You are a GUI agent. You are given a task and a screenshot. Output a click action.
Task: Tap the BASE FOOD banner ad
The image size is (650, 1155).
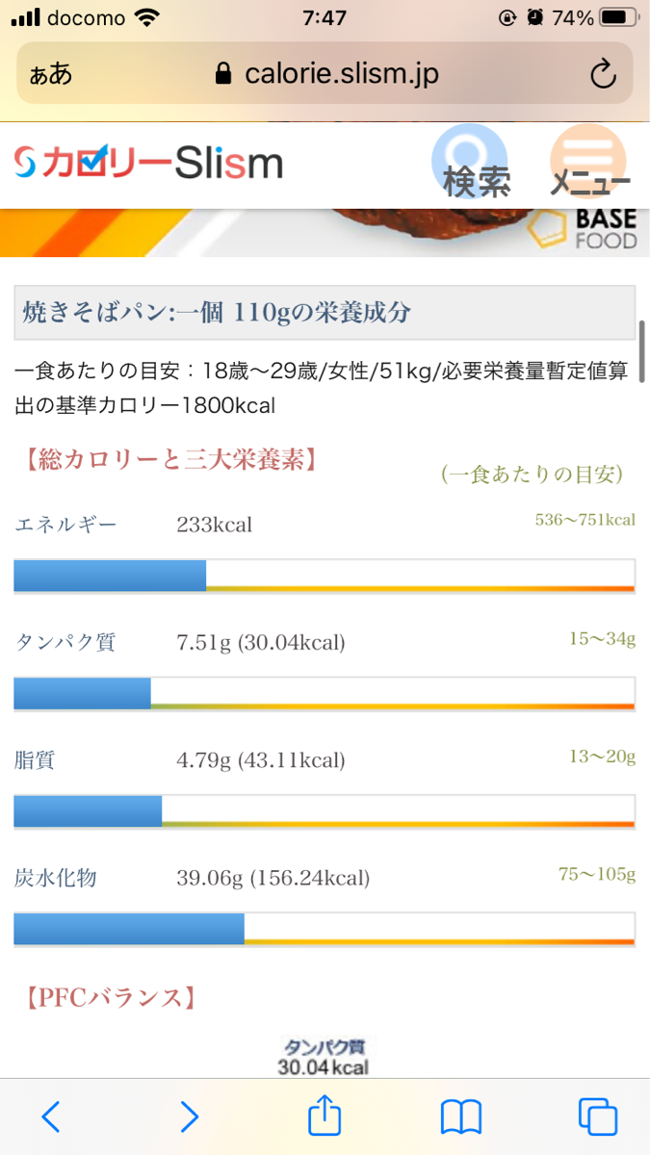pos(325,232)
